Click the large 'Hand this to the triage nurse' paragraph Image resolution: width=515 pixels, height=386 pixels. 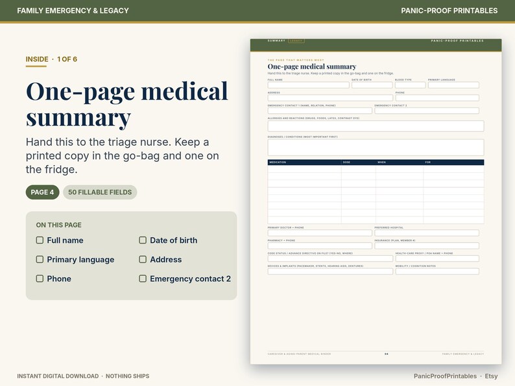click(123, 156)
